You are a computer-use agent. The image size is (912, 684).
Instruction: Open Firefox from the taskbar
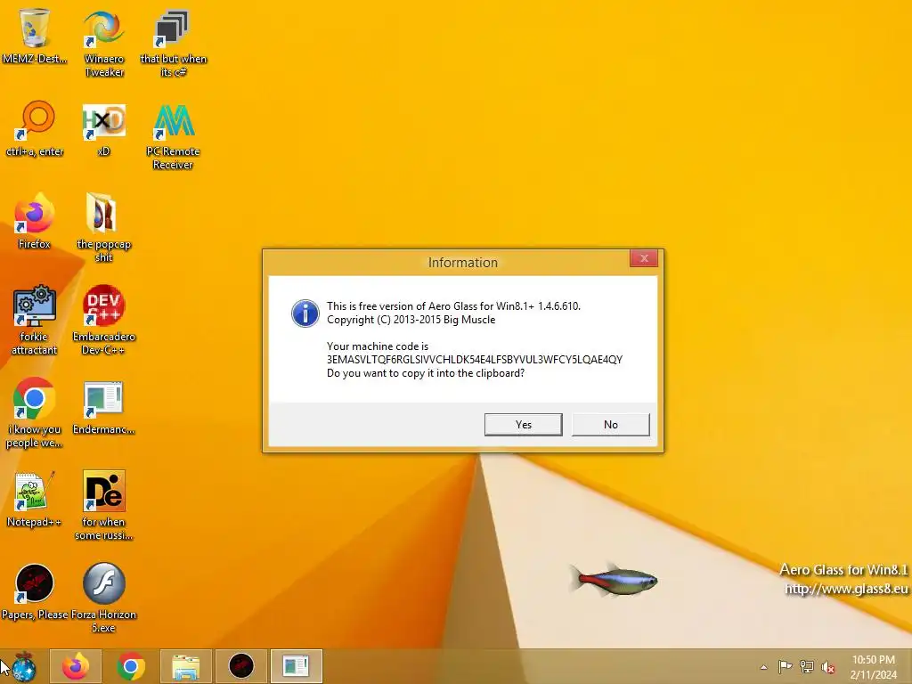click(76, 666)
